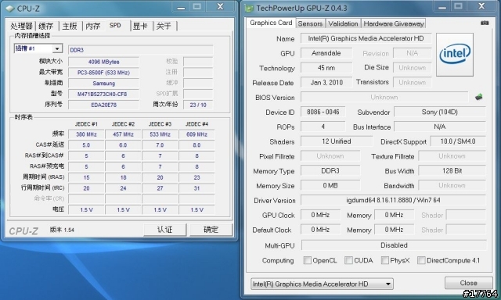The height and width of the screenshot is (300, 501).
Task: Click the Multi-GPU field showing Disabled
Action: coord(394,245)
